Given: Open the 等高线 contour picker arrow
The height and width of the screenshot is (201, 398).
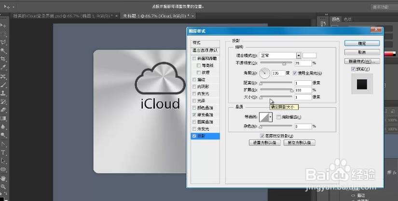Looking at the screenshot, I should 271,117.
